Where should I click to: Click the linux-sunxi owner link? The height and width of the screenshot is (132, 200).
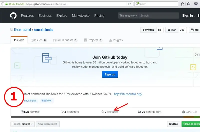22,30
